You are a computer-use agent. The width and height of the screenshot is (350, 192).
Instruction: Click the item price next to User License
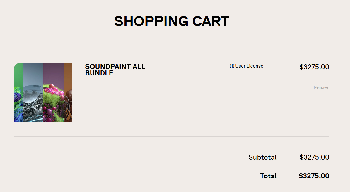tap(314, 67)
